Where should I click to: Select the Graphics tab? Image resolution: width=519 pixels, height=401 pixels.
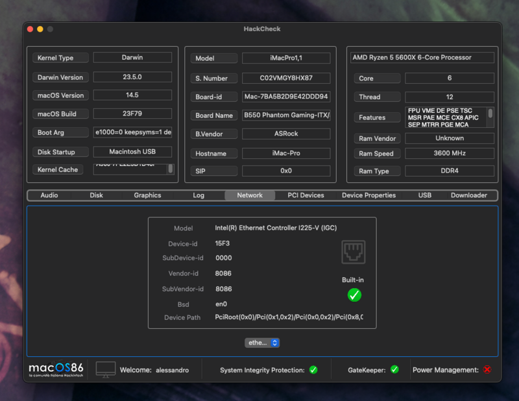pos(147,195)
